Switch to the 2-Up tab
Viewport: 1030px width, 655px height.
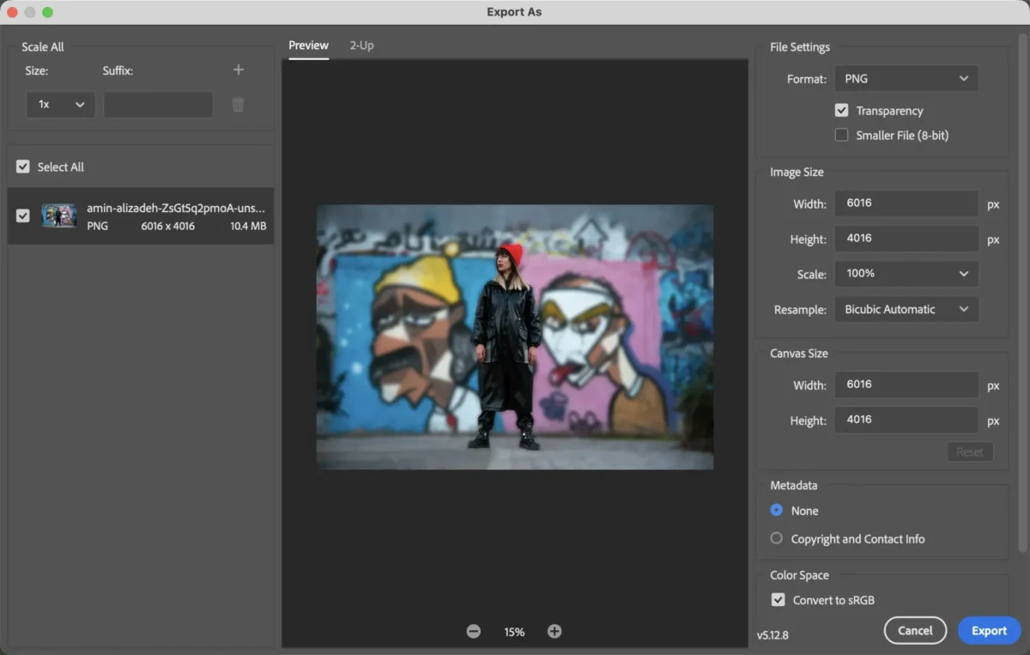[x=361, y=45]
